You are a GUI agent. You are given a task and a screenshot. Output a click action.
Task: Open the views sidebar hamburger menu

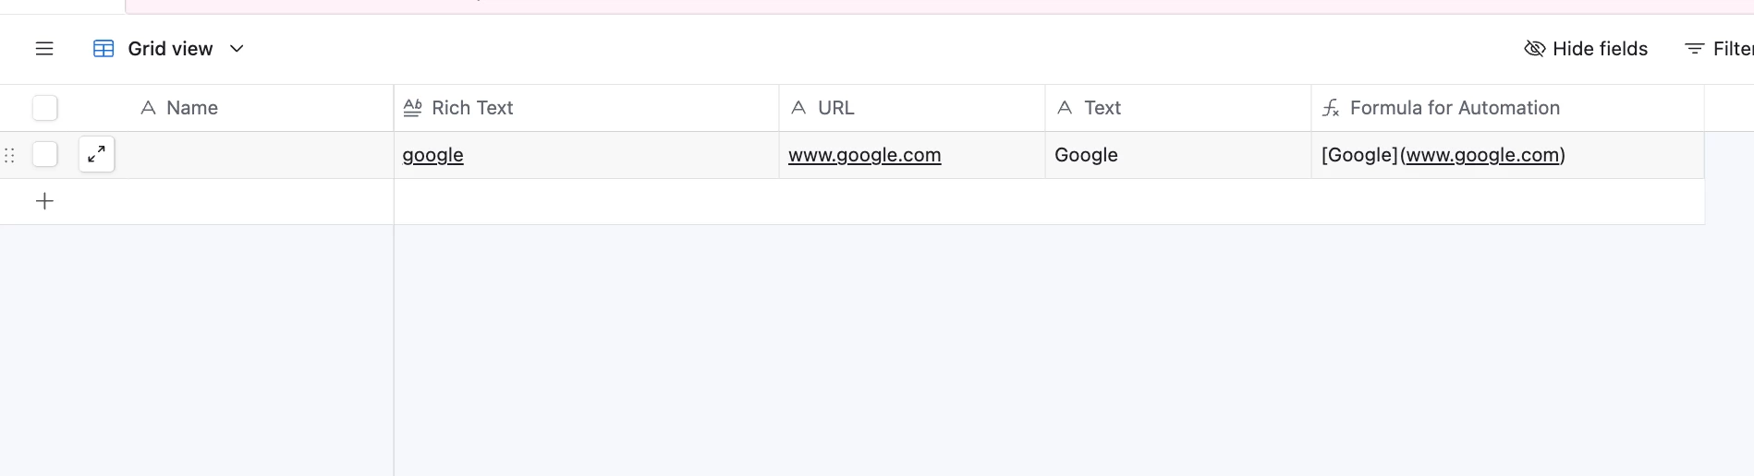coord(44,49)
